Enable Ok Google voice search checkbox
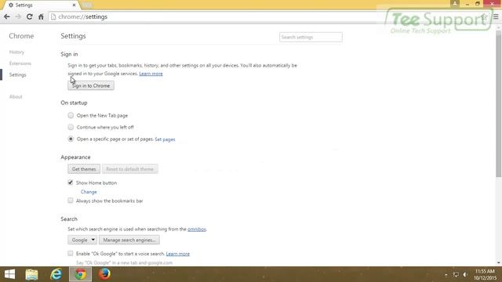Screen dimensions: 502x282 coord(71,253)
